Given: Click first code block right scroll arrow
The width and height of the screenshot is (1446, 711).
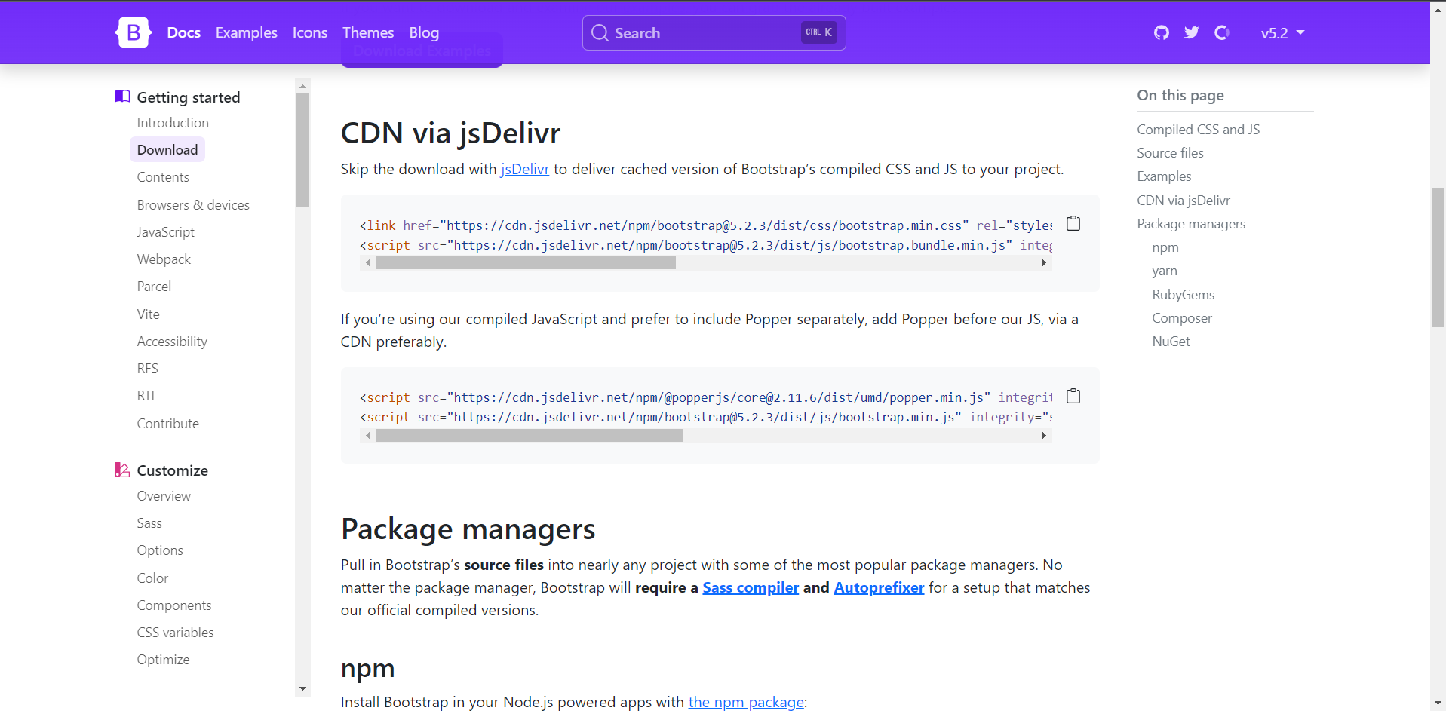Looking at the screenshot, I should tap(1044, 263).
